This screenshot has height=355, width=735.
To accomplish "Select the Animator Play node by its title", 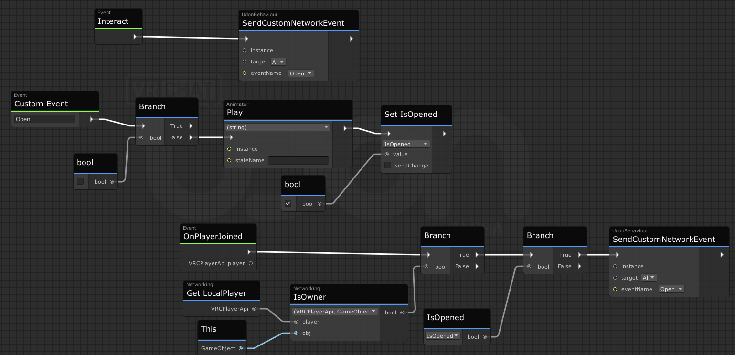I will [x=234, y=113].
